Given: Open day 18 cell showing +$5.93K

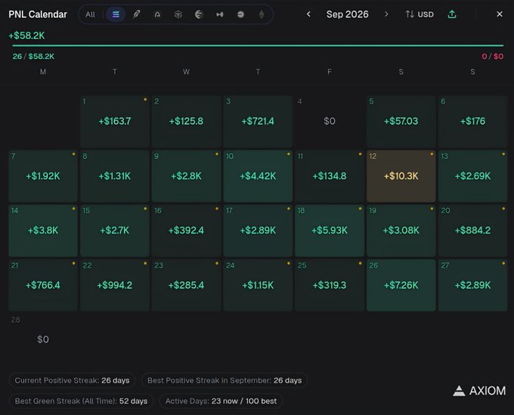Looking at the screenshot, I should pyautogui.click(x=330, y=231).
